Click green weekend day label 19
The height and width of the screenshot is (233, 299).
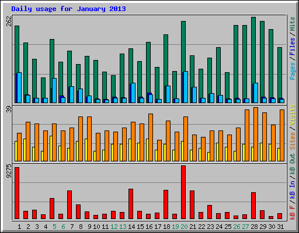click(x=175, y=227)
